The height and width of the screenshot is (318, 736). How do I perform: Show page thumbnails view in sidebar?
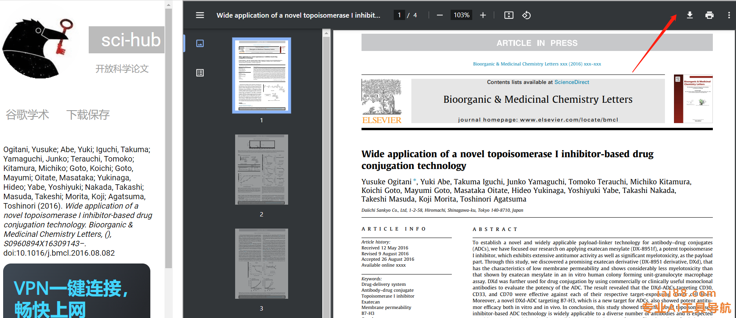[200, 43]
